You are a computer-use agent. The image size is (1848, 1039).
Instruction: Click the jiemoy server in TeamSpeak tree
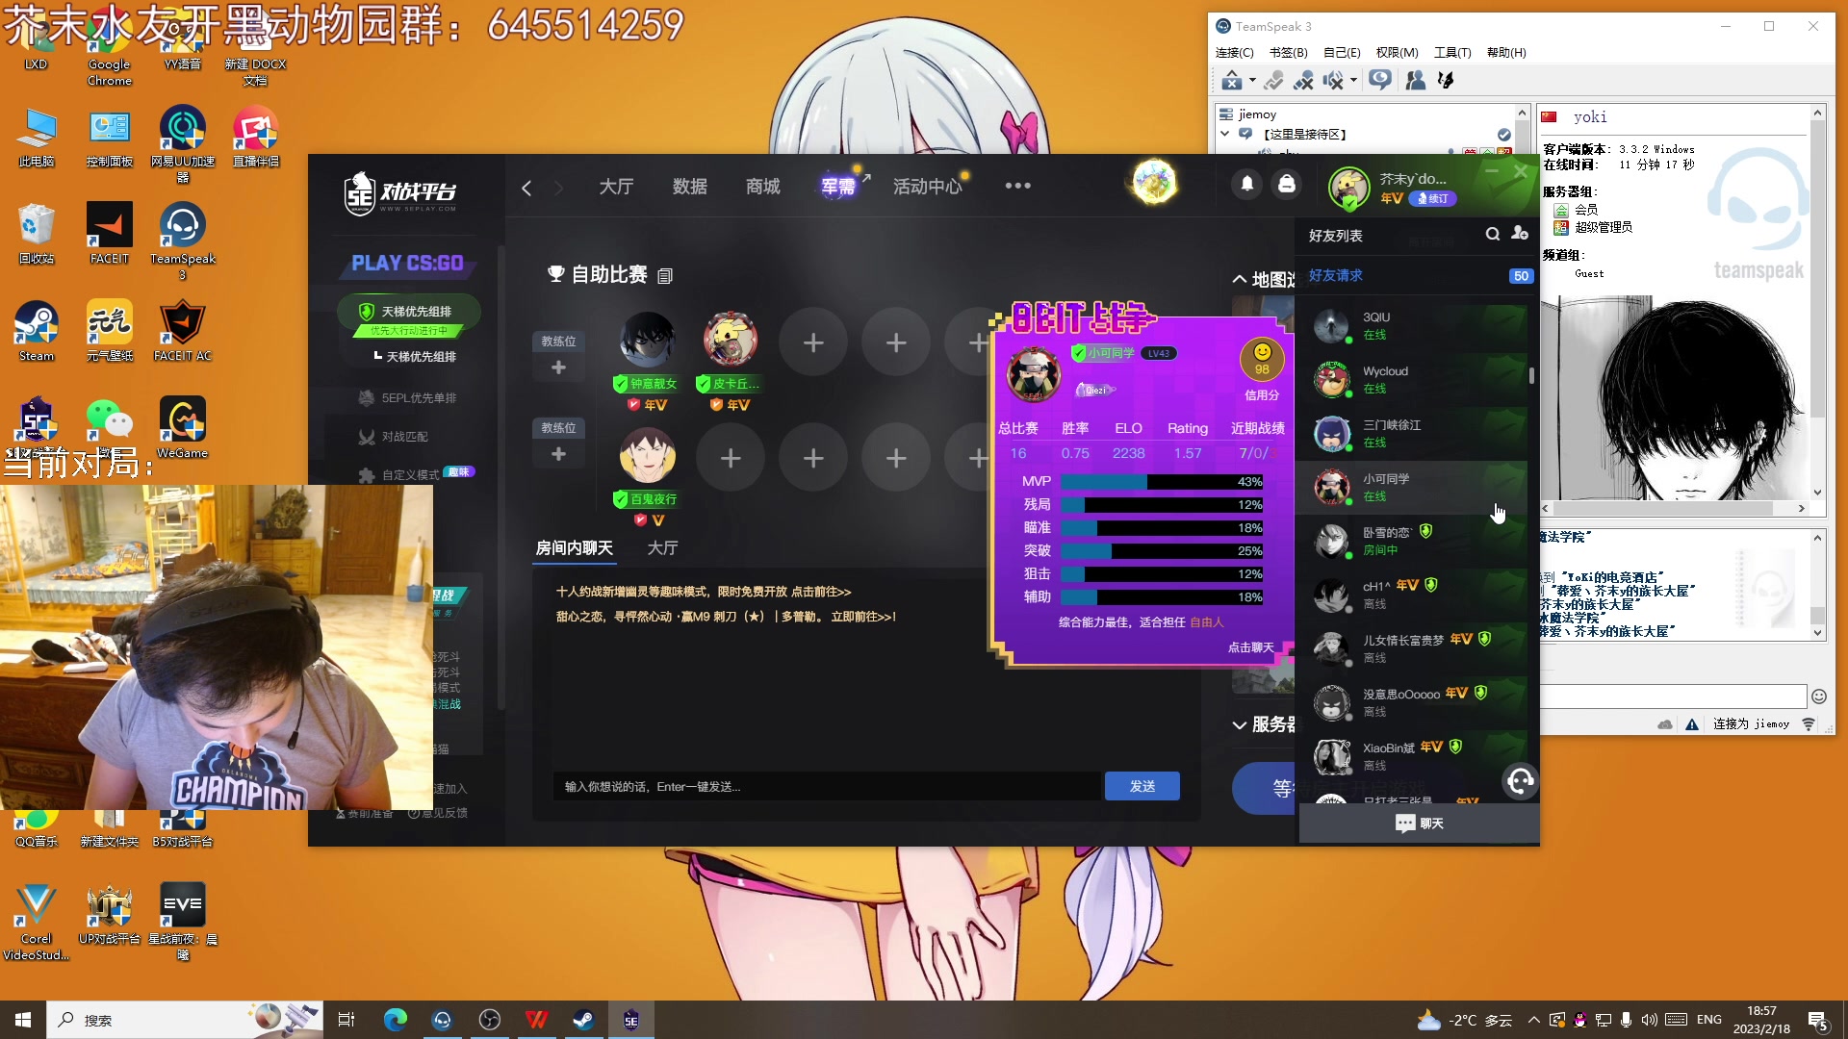pos(1257,114)
